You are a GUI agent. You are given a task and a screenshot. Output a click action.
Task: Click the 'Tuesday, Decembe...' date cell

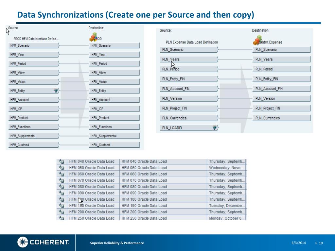click(x=226, y=206)
